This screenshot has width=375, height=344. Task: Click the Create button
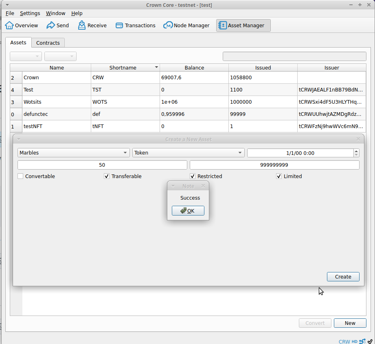pos(343,277)
